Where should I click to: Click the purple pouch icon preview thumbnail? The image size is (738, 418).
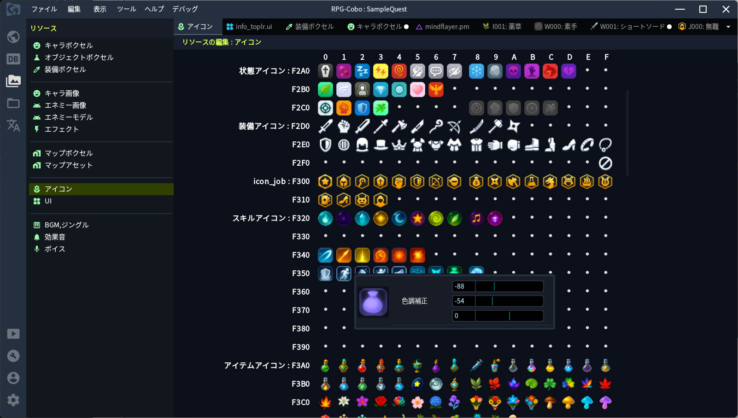[x=373, y=302]
